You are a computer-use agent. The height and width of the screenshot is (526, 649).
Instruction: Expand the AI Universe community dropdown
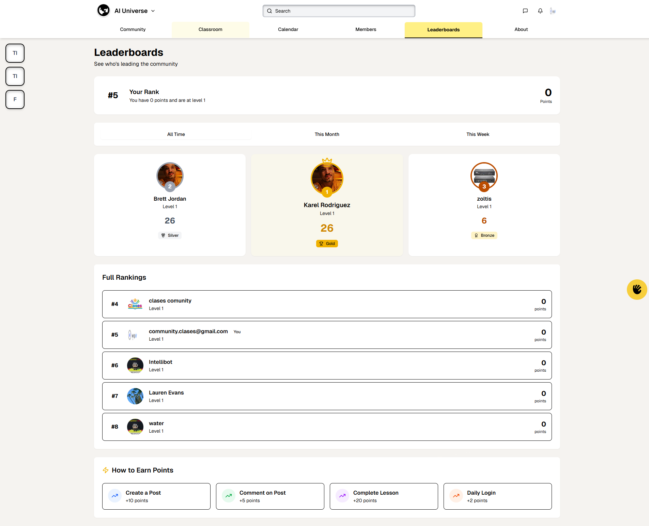click(153, 11)
